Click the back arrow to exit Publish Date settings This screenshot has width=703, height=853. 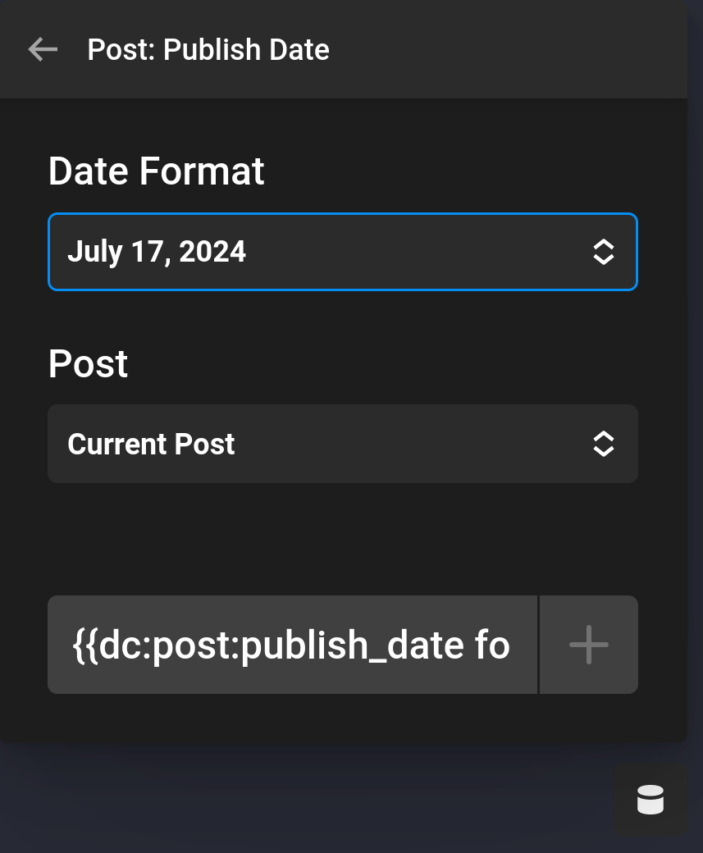tap(43, 49)
